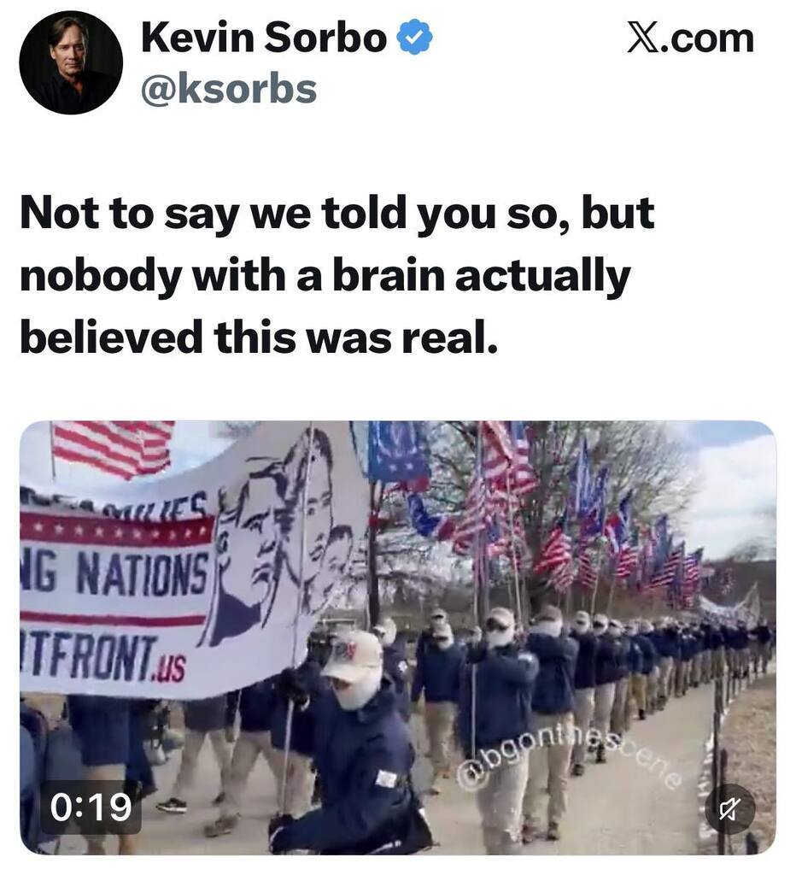Click the blue flag at video's top center
Viewport: 796px width, 875px height.
397,451
